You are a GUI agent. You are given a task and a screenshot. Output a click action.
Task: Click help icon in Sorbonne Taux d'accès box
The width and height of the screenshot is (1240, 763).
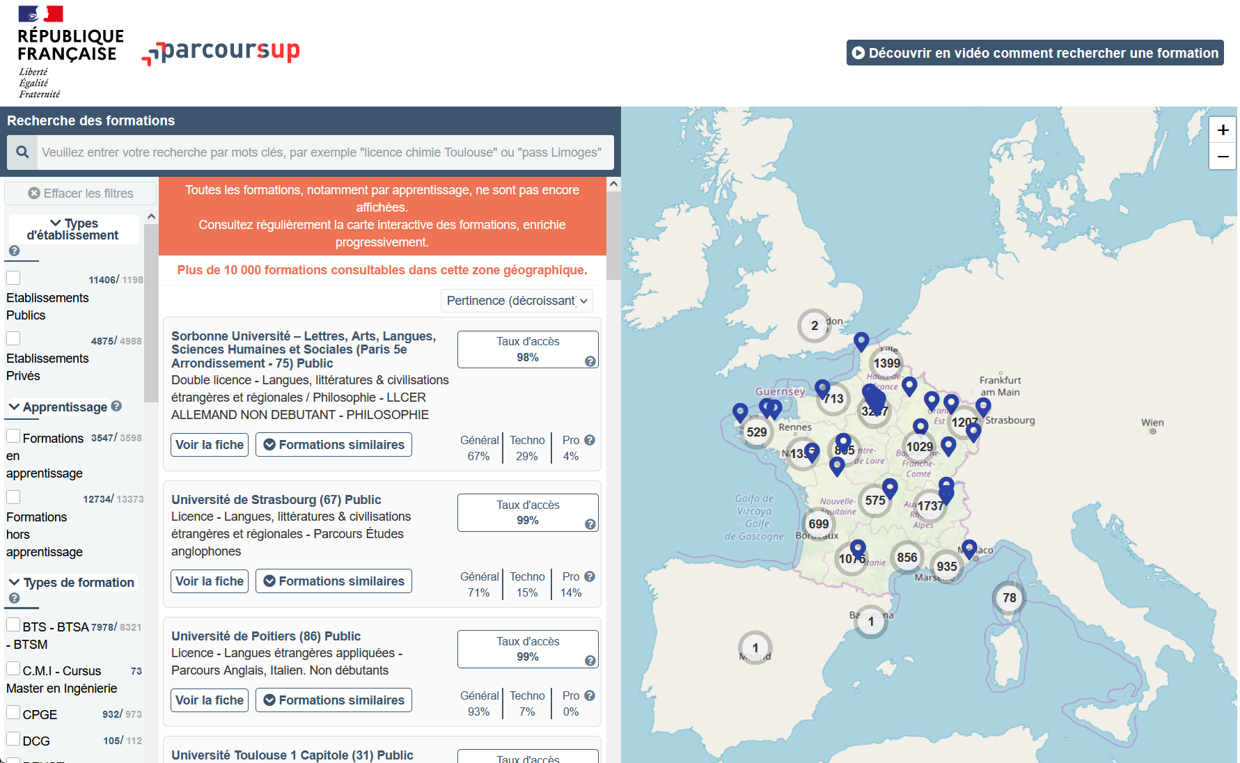click(x=590, y=361)
